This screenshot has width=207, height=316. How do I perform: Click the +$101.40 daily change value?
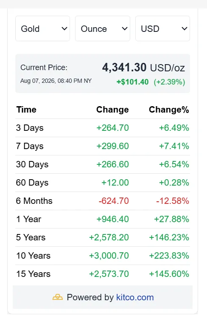[132, 82]
